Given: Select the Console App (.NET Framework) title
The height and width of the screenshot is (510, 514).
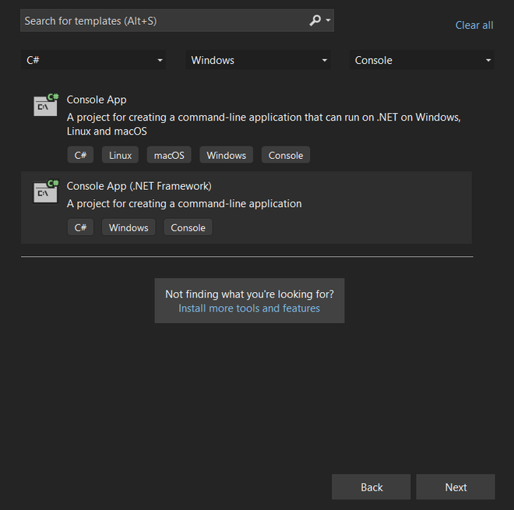Looking at the screenshot, I should [x=139, y=186].
